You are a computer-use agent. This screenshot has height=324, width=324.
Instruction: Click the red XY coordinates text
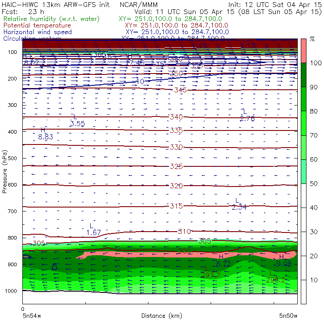[176, 25]
